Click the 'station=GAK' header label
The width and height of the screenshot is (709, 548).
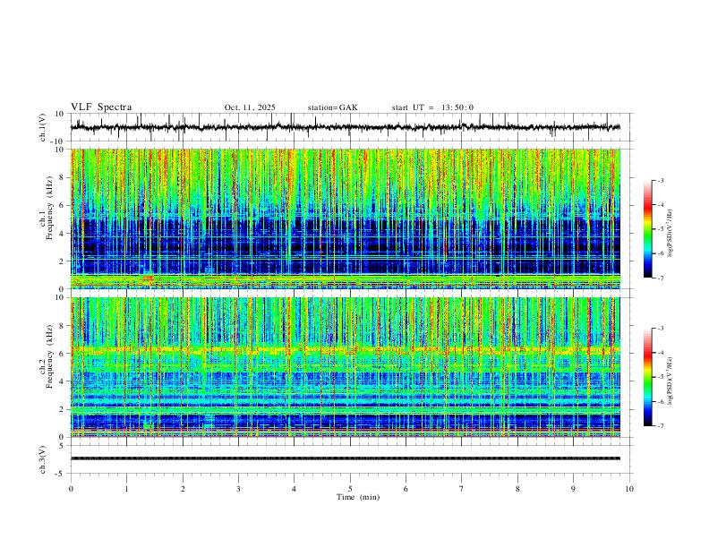pyautogui.click(x=332, y=107)
